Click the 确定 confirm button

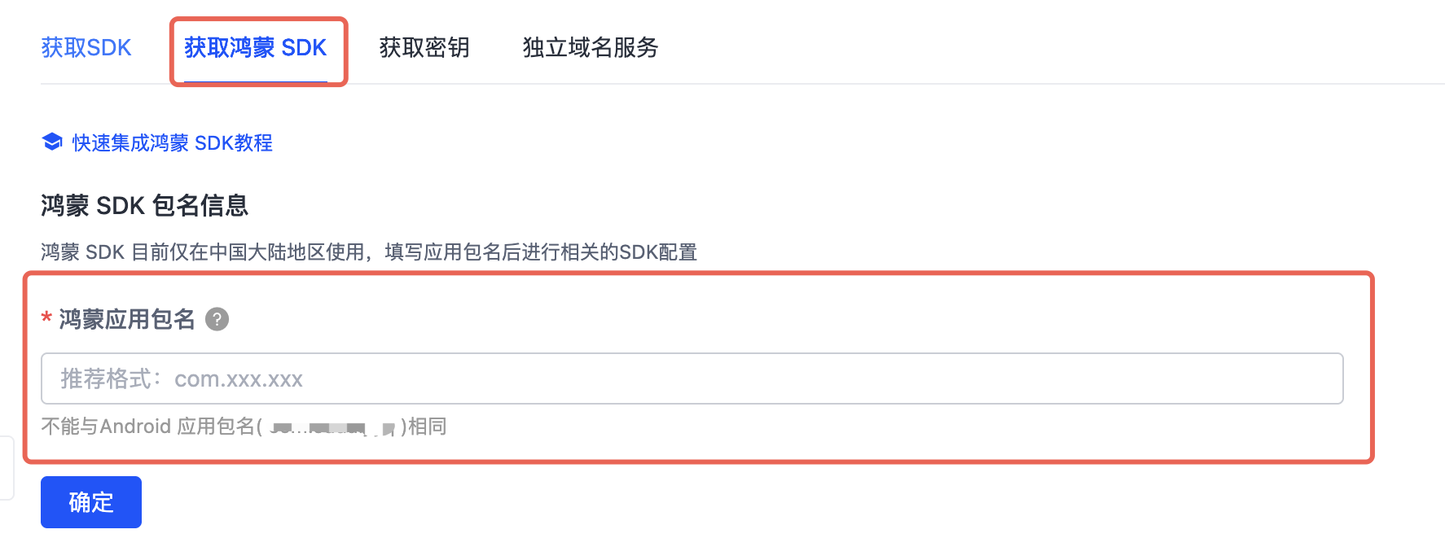coord(90,502)
